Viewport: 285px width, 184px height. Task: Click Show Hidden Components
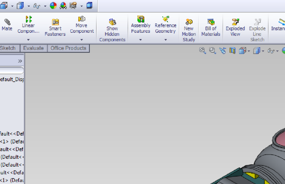(112, 30)
